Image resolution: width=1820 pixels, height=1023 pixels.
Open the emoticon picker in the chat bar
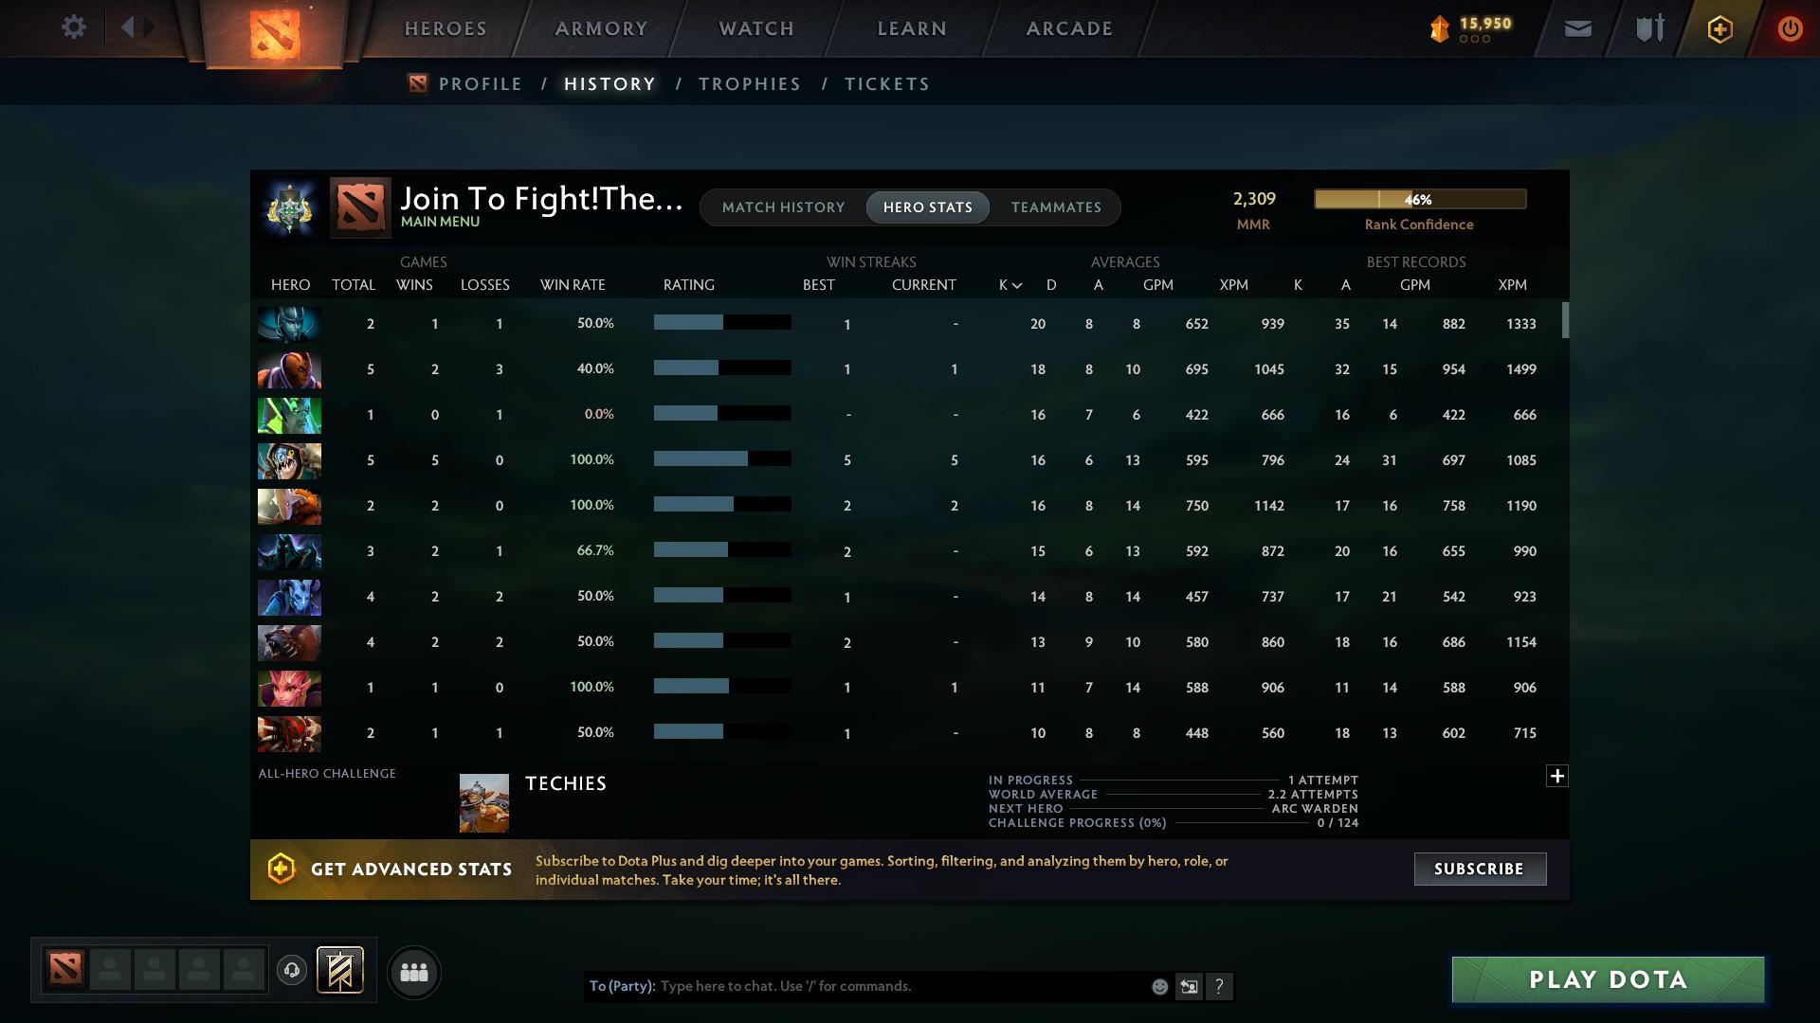[1159, 986]
